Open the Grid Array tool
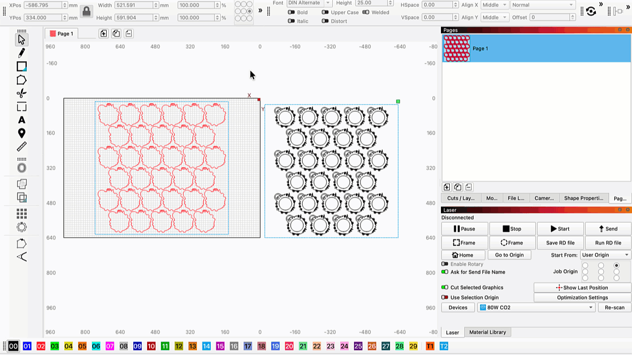 coord(21,213)
